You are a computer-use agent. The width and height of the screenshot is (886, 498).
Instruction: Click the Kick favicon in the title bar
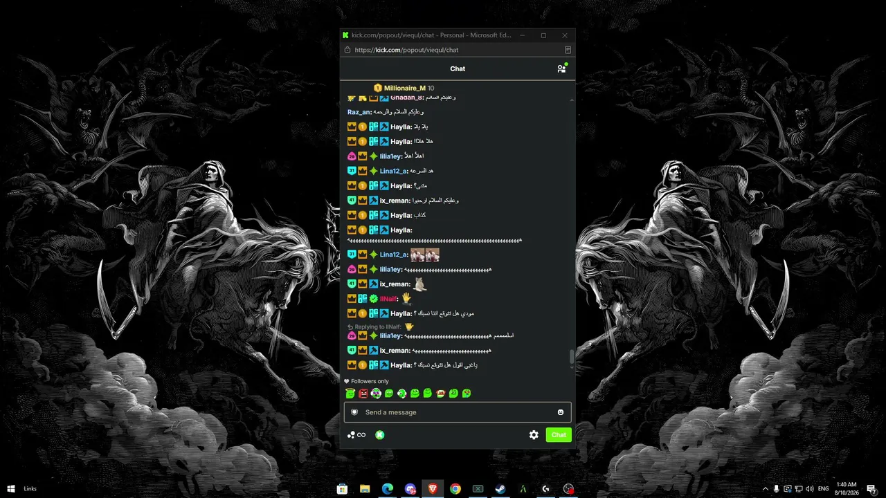coord(345,35)
